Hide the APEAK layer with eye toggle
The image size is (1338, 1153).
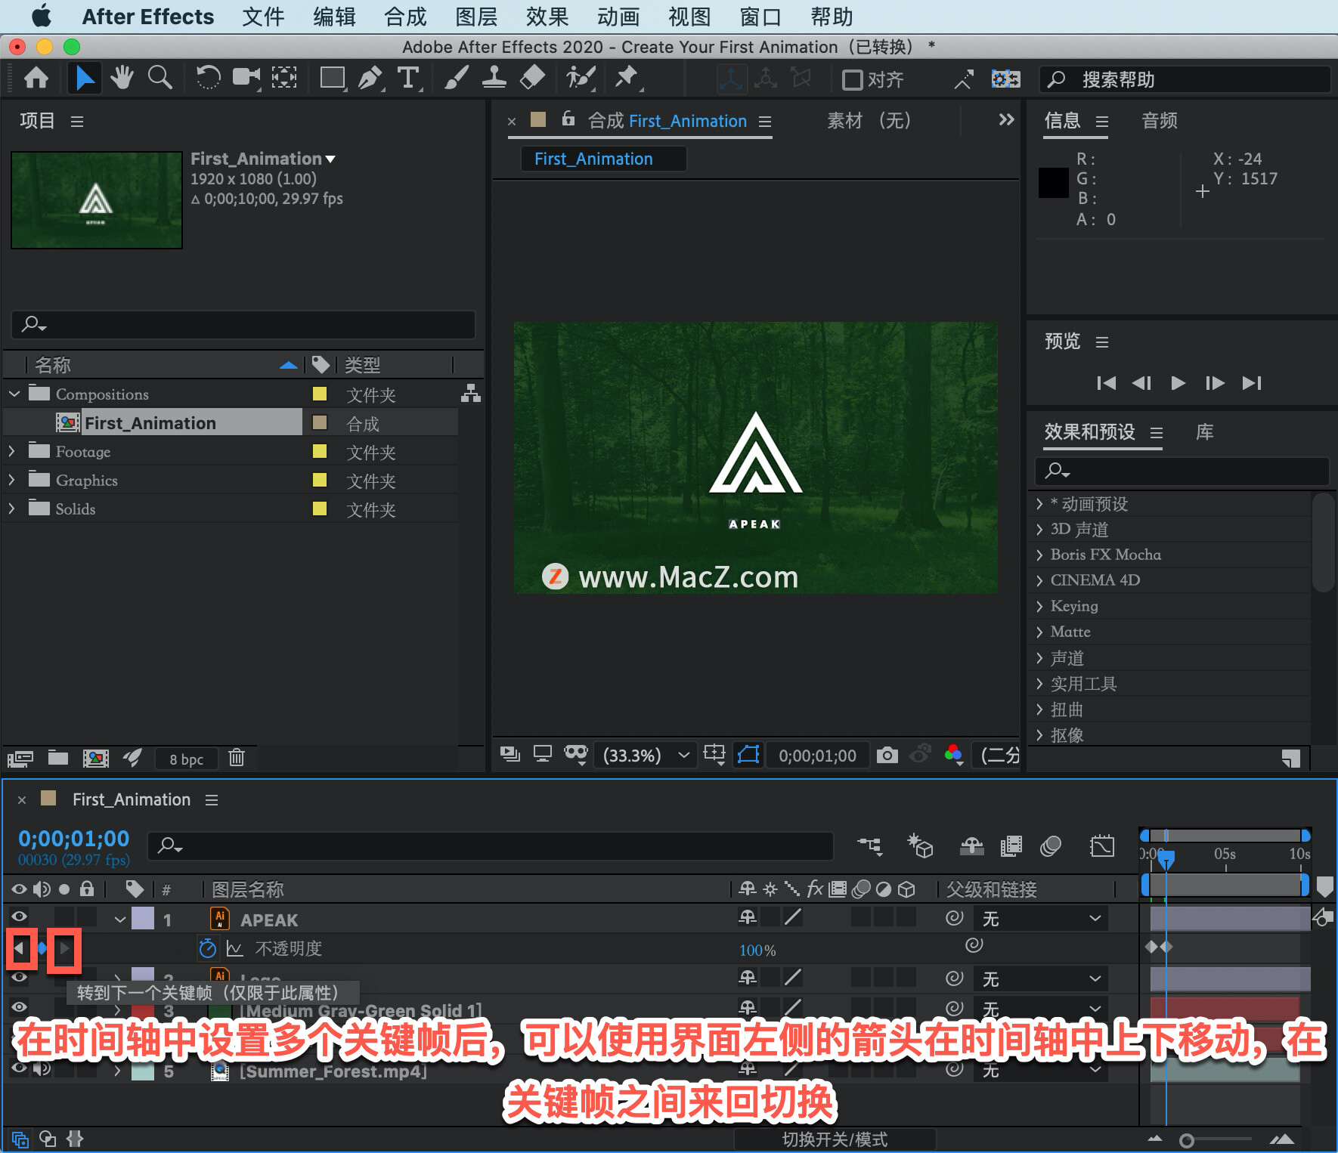click(19, 917)
